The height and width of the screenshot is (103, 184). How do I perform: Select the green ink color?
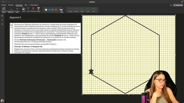[x=53, y=10]
